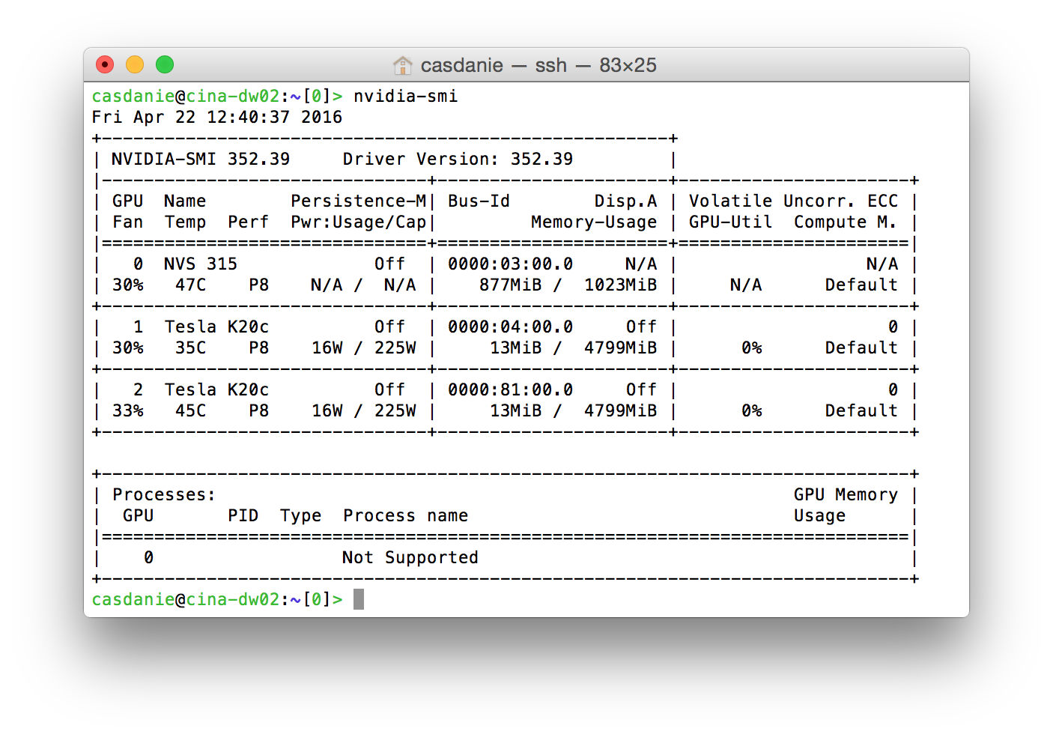
Task: Close the terminal with the red button
Action: (105, 65)
